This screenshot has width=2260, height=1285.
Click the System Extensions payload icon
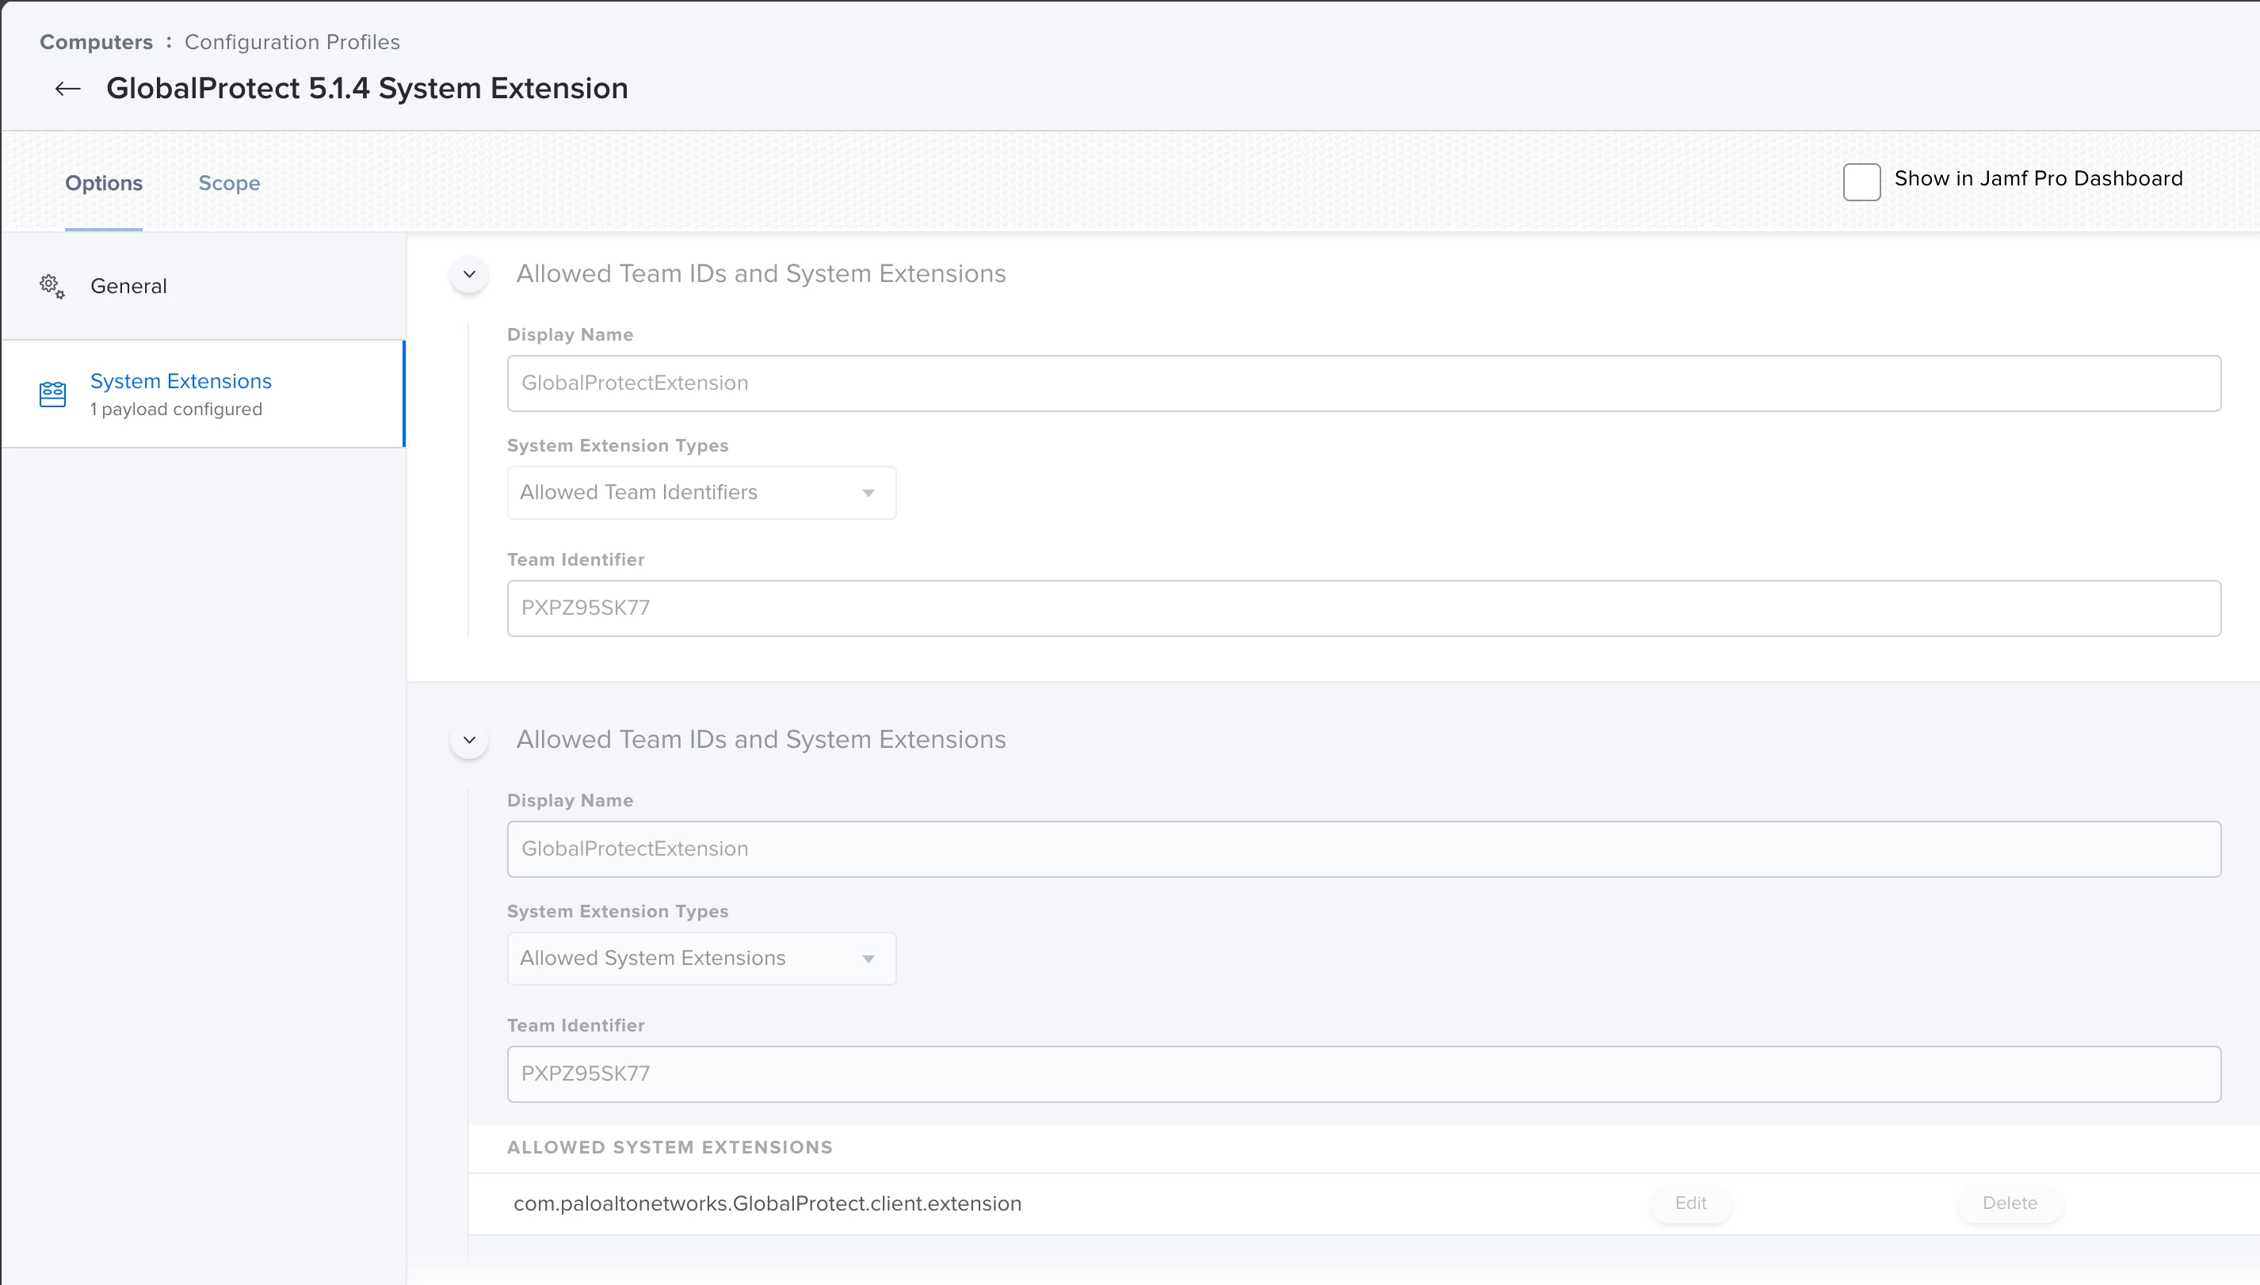53,394
